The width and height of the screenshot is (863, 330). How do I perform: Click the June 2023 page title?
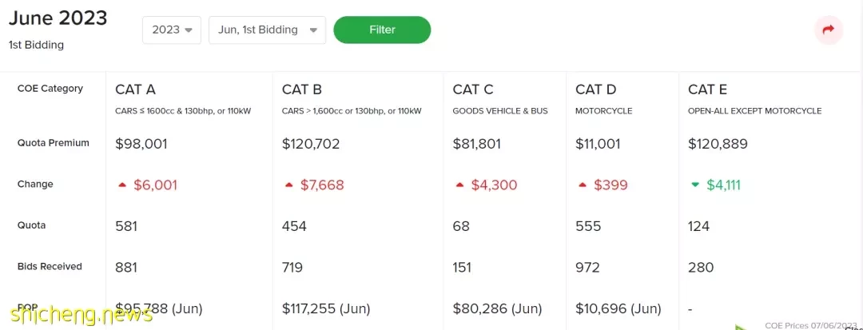[x=58, y=18]
